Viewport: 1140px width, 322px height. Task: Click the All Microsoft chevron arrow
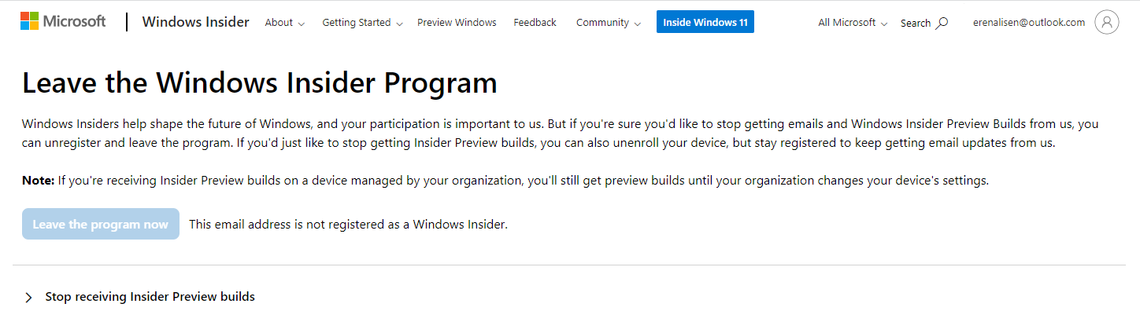(884, 24)
